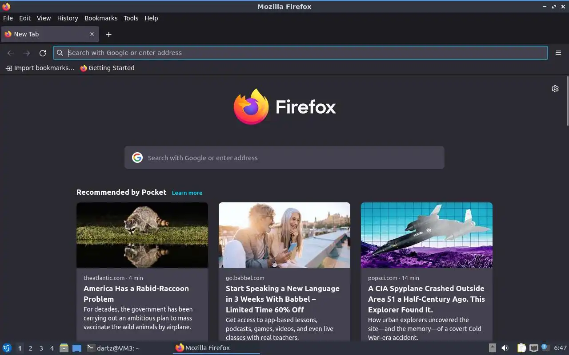Switch to workspace 3
This screenshot has width=569, height=355.
(x=41, y=348)
